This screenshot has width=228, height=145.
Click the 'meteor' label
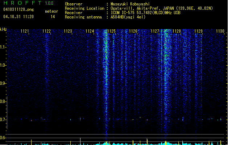[x=51, y=11]
